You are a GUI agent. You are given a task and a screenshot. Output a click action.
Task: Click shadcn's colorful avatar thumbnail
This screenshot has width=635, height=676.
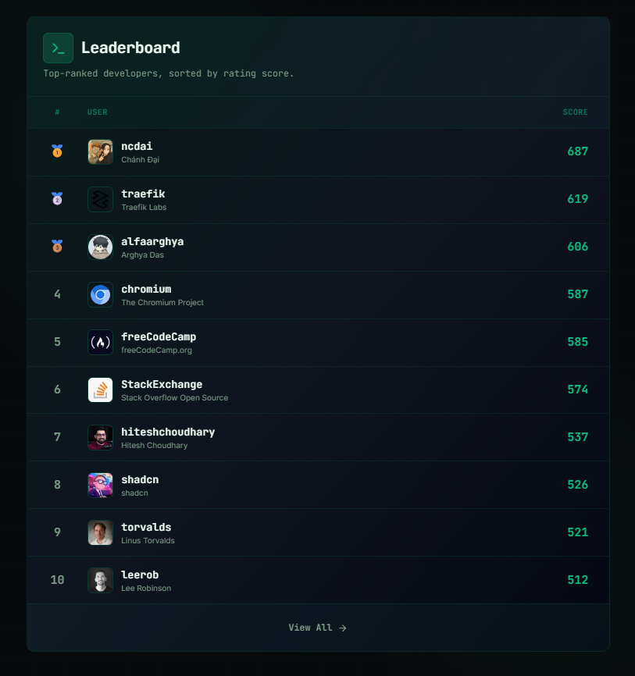click(100, 484)
